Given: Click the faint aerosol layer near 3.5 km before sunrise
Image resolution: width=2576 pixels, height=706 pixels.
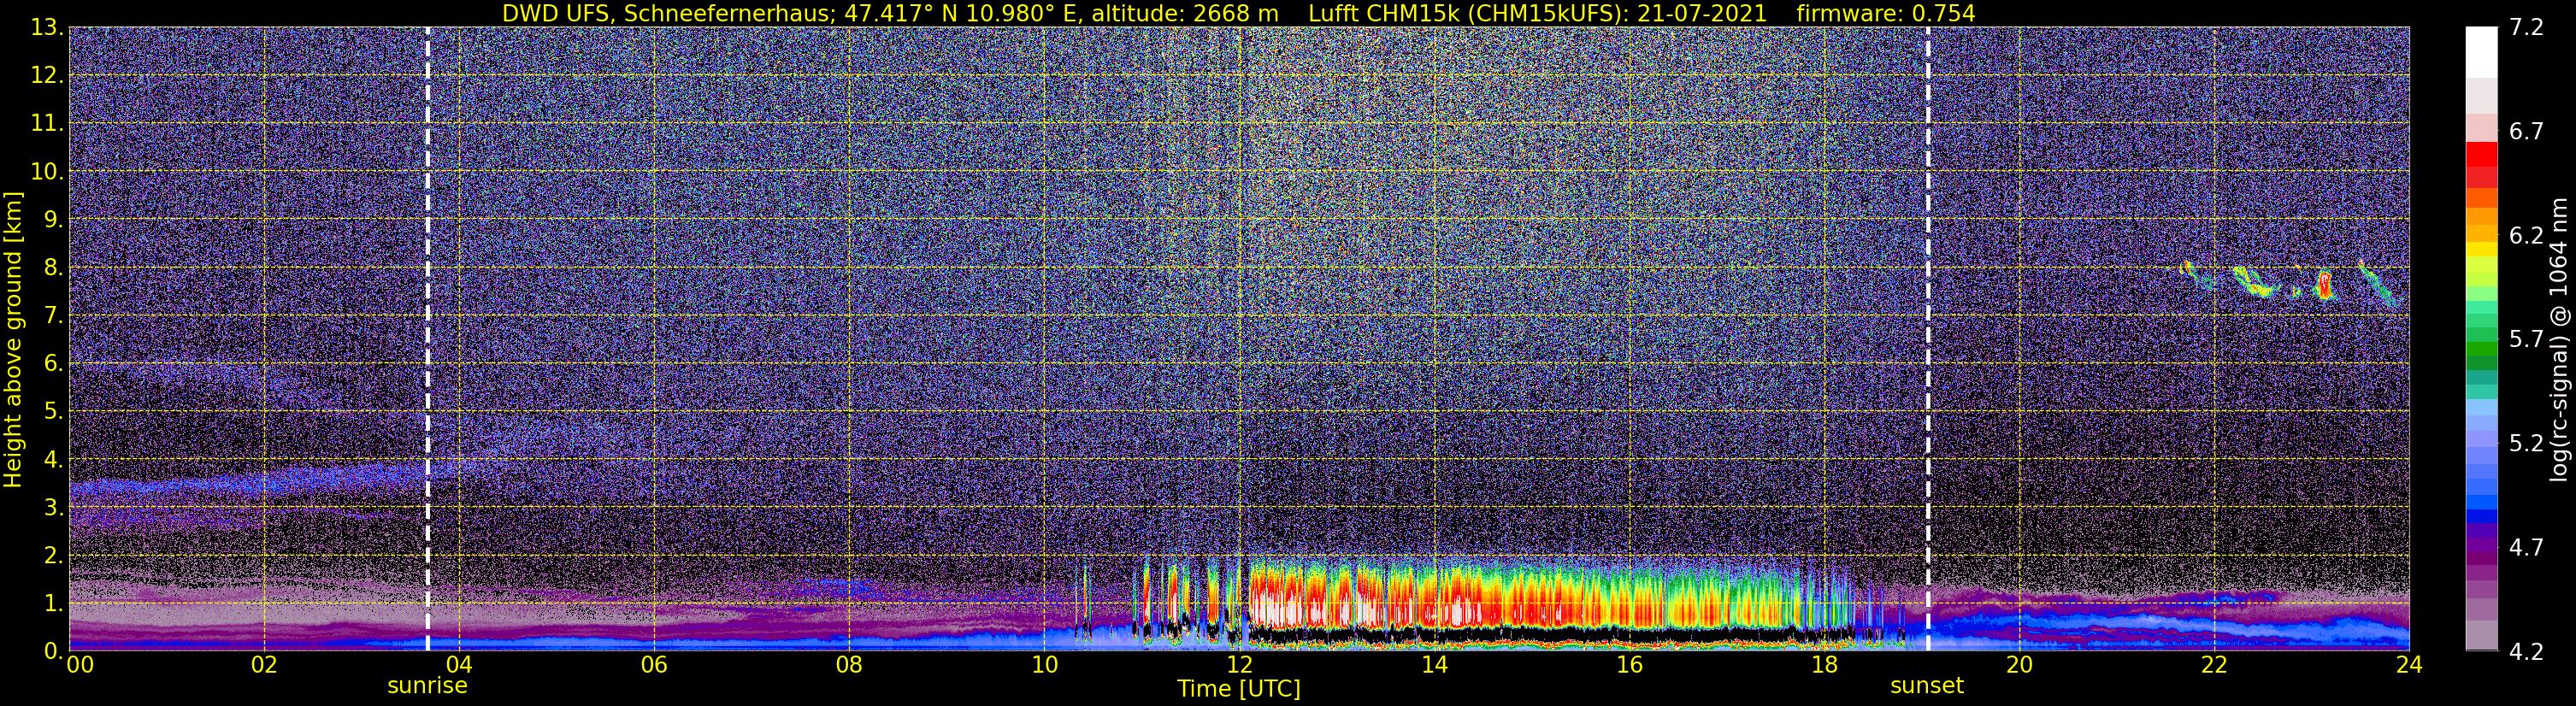Looking at the screenshot, I should point(250,482).
